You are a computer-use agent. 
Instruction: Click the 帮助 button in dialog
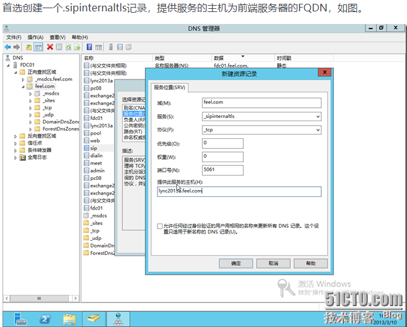click(x=311, y=263)
